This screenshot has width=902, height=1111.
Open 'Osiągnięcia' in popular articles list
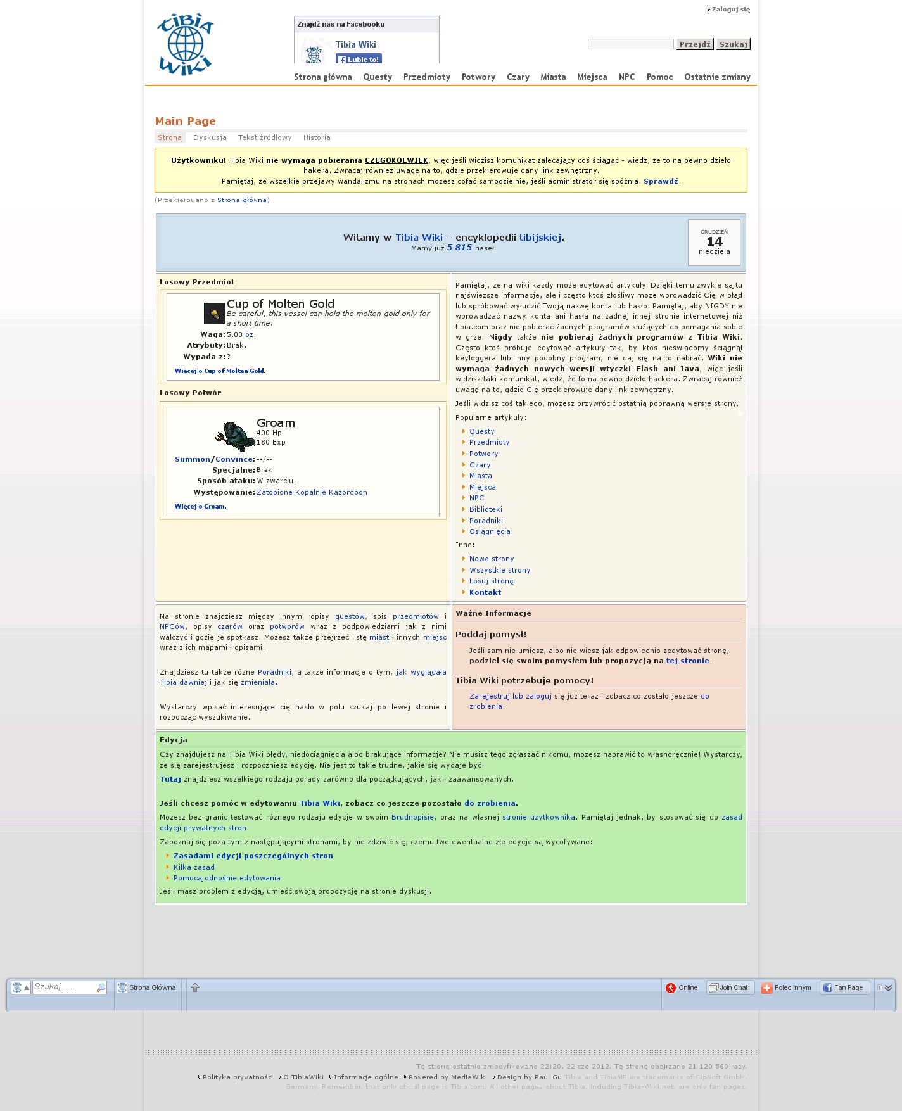[490, 532]
